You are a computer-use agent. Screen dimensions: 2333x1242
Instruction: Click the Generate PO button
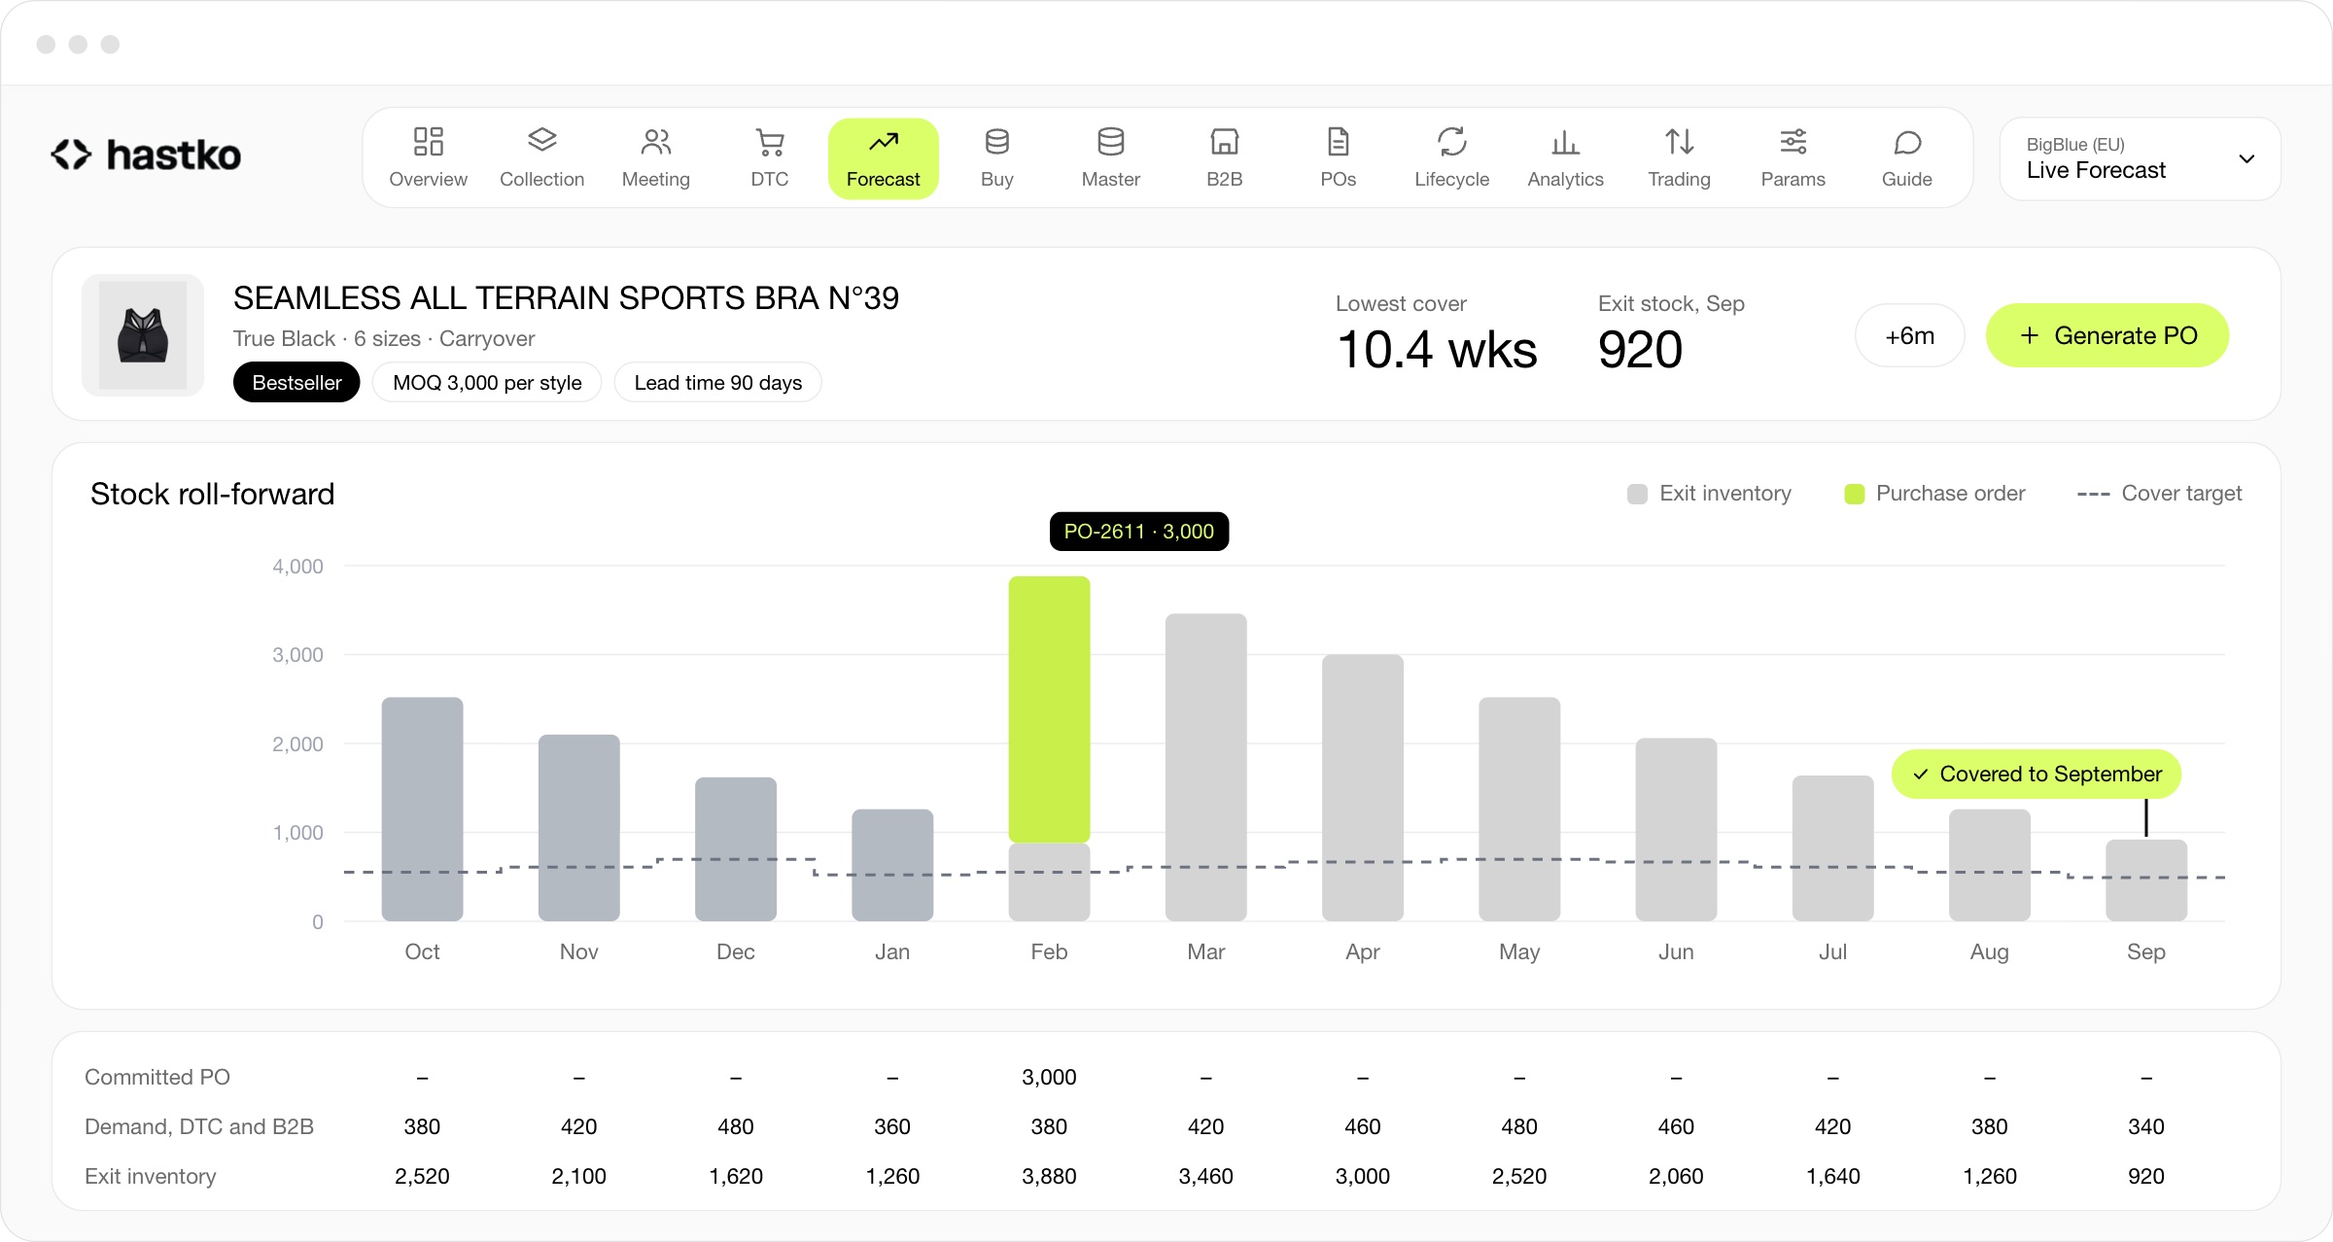[x=2107, y=335]
